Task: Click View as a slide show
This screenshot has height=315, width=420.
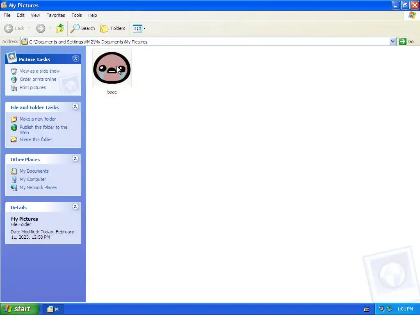Action: pyautogui.click(x=40, y=71)
